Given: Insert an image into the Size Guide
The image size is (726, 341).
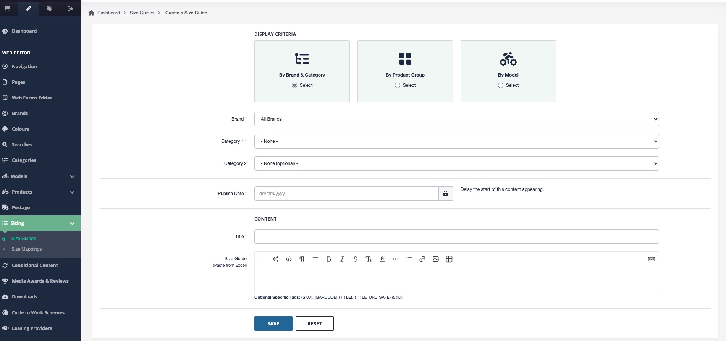Looking at the screenshot, I should (435, 259).
